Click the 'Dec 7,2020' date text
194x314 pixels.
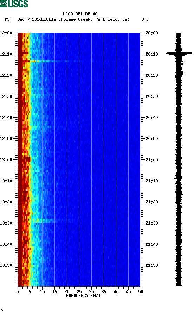pos(29,19)
